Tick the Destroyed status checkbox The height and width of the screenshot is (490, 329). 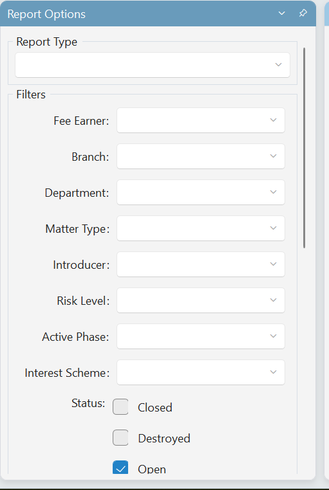[120, 437]
